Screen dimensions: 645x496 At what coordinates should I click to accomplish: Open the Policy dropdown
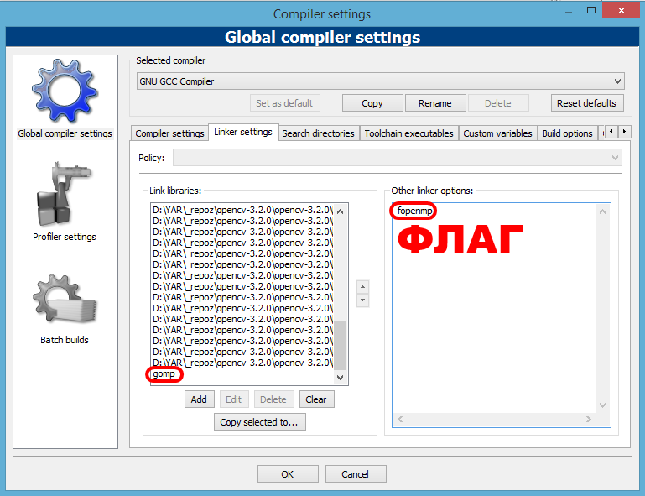[x=397, y=158]
